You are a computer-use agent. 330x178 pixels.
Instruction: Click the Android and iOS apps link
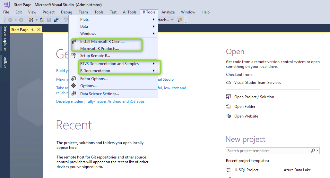click(x=100, y=101)
